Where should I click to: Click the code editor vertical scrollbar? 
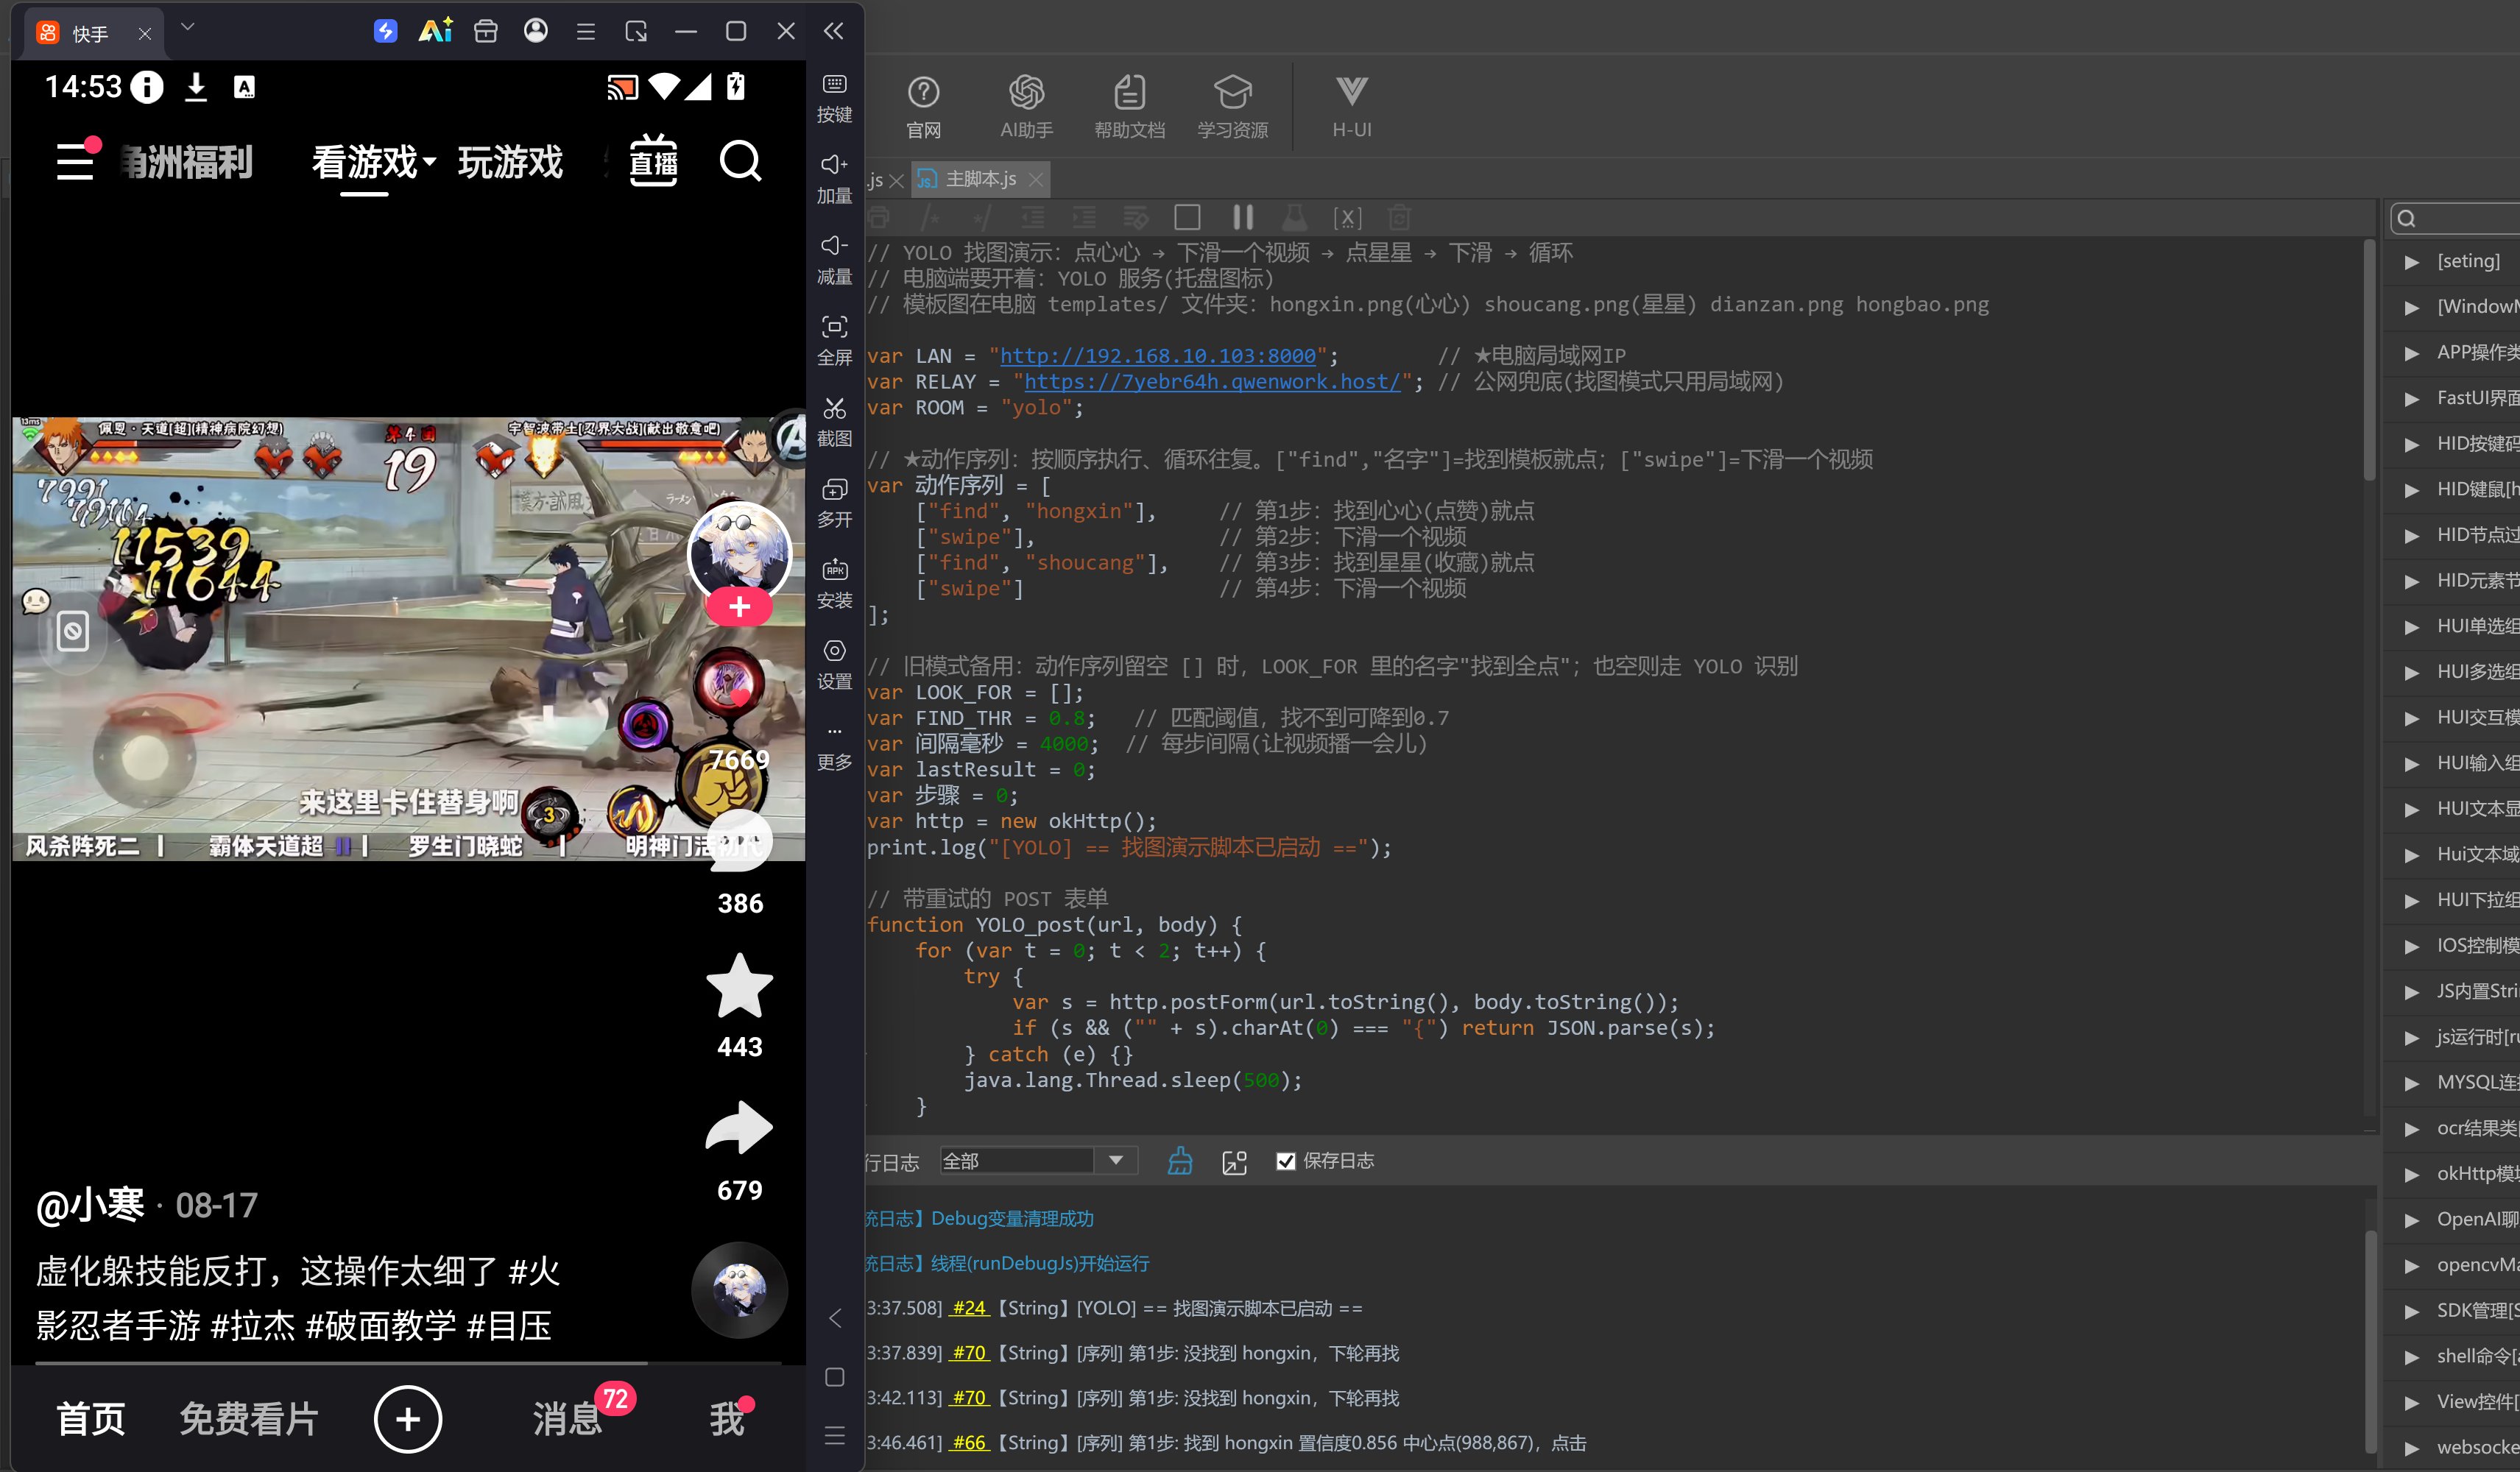coord(2369,360)
